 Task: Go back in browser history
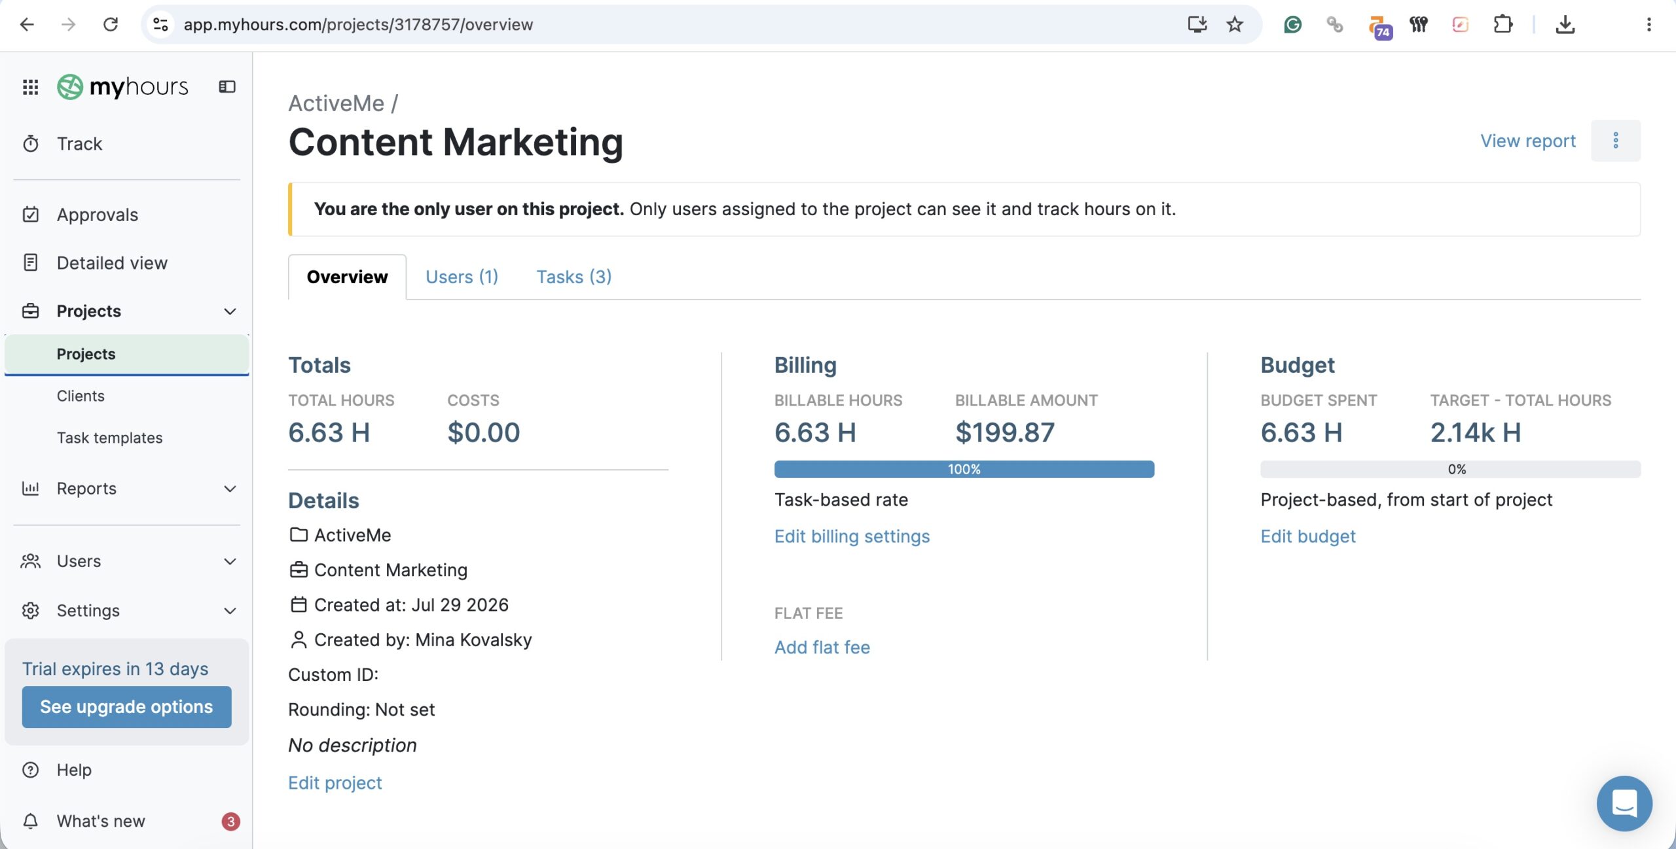point(26,25)
